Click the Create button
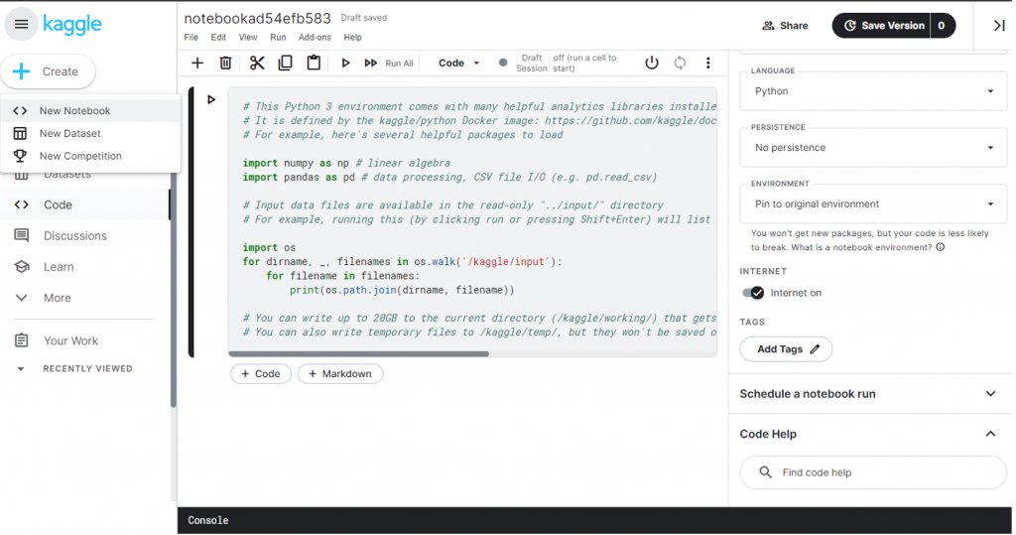The image size is (1016, 535). point(48,71)
